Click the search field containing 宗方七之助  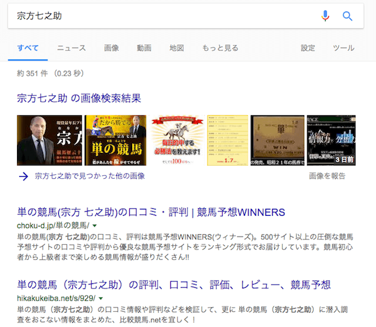click(x=186, y=16)
